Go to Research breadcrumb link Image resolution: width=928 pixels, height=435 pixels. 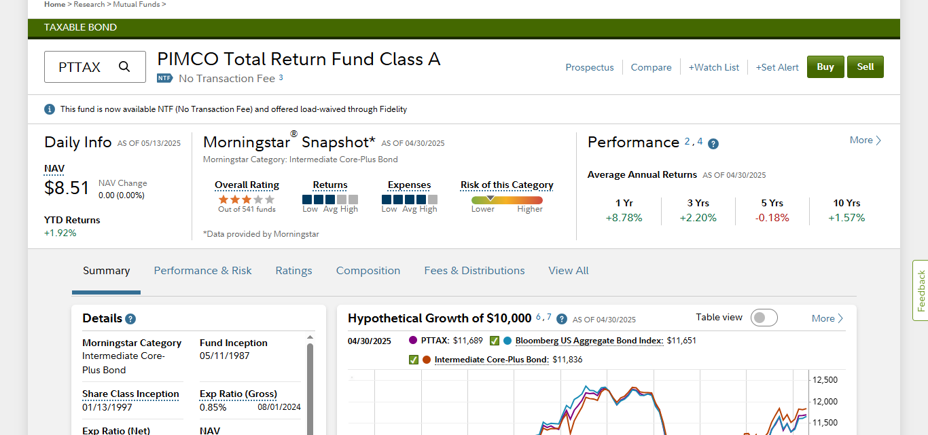pos(90,4)
